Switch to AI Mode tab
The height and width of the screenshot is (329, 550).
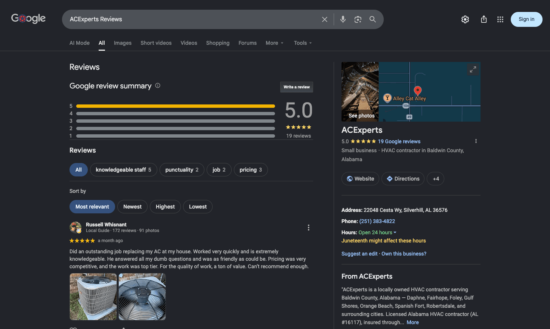pyautogui.click(x=80, y=43)
